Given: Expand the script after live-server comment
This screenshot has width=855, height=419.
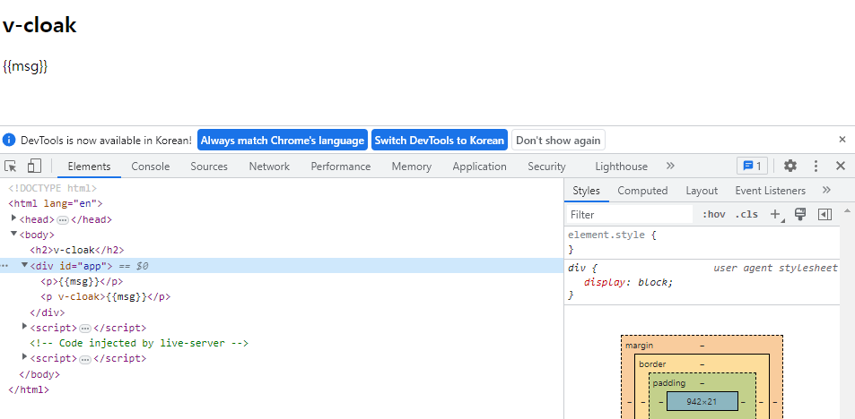Looking at the screenshot, I should [x=24, y=357].
